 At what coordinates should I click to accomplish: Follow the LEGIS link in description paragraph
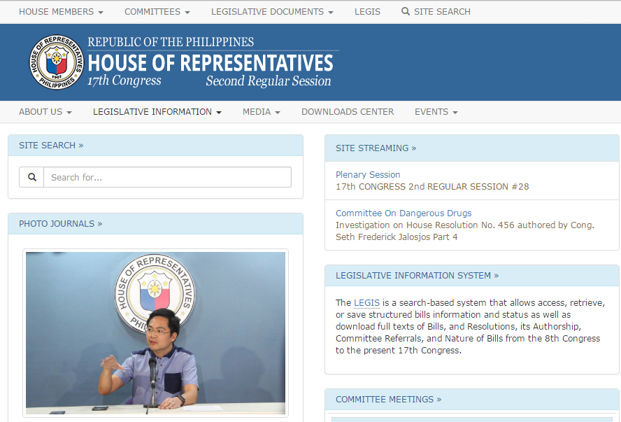[x=366, y=303]
